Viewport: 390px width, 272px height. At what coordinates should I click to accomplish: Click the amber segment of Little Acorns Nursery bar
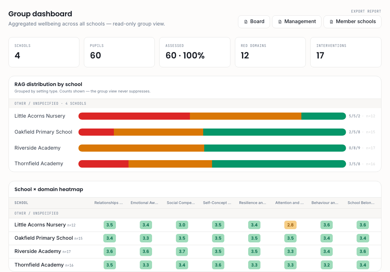pos(246,116)
